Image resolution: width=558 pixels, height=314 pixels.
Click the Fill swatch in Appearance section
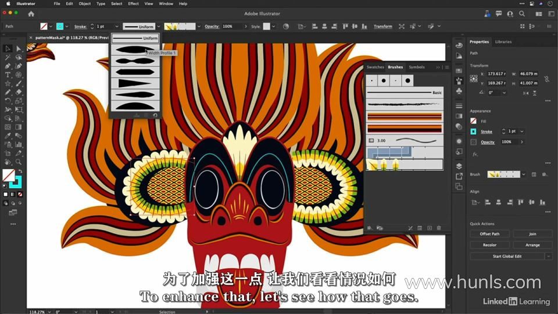coord(473,121)
